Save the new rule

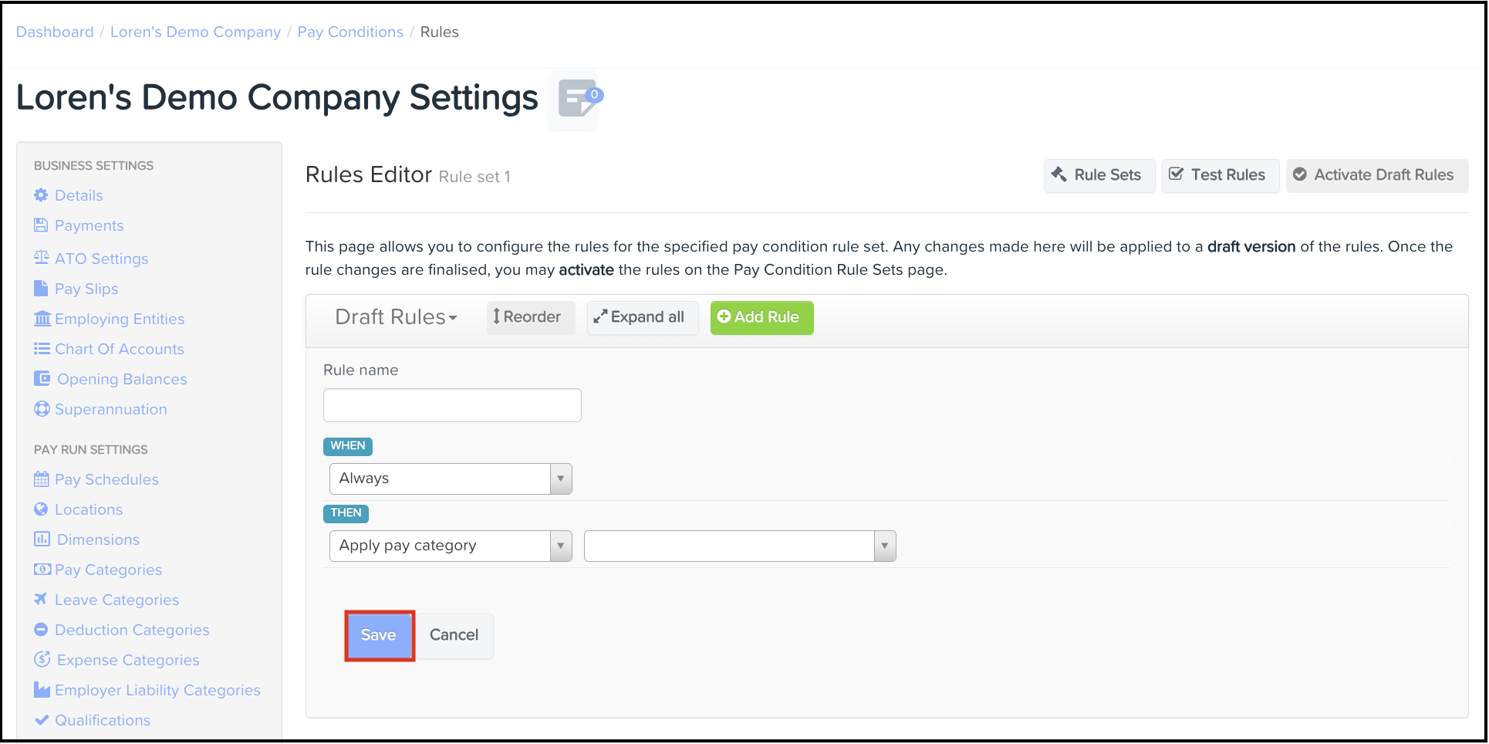coord(379,635)
